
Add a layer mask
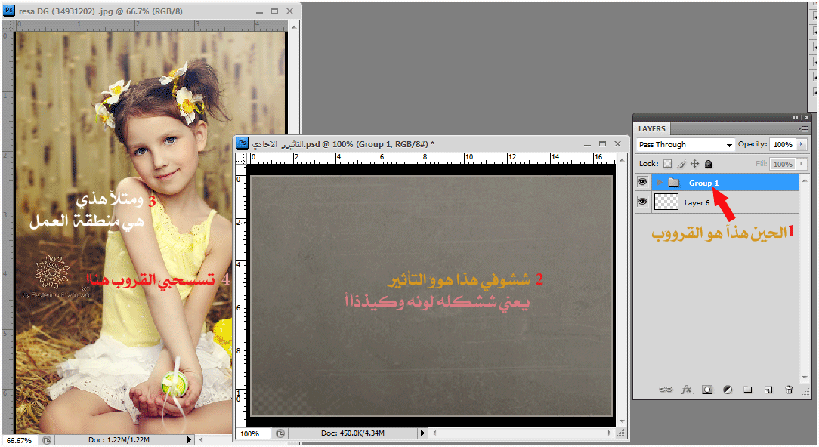707,390
